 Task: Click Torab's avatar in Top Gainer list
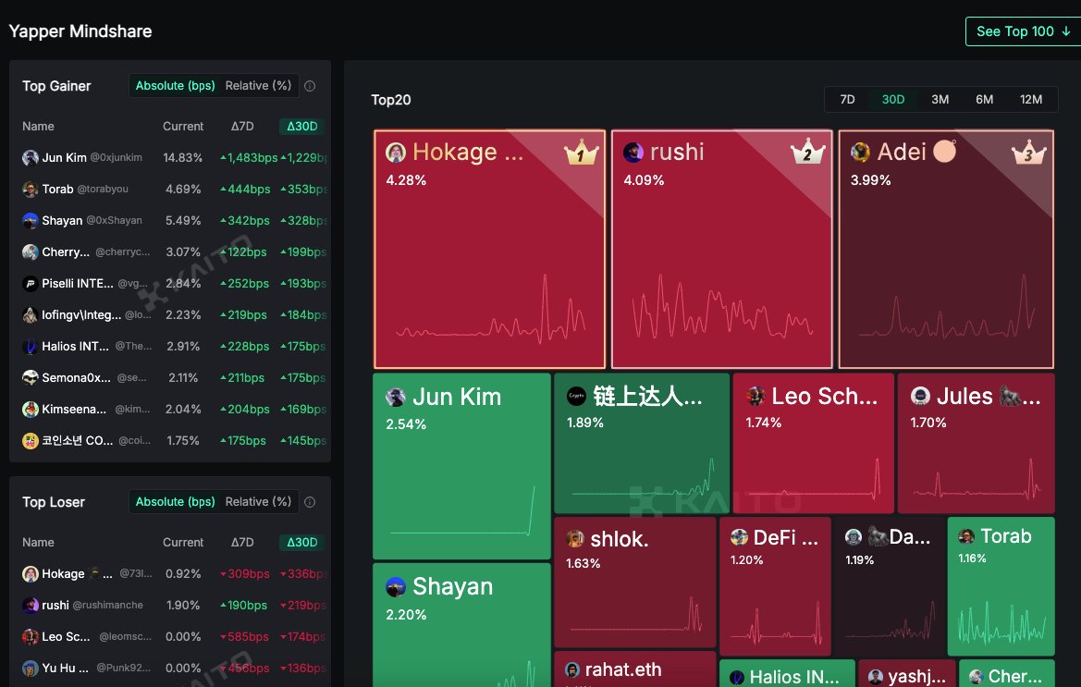tap(31, 189)
